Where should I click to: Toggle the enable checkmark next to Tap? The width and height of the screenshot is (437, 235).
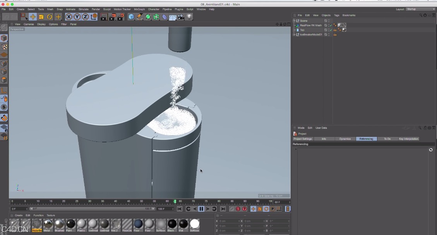[331, 30]
